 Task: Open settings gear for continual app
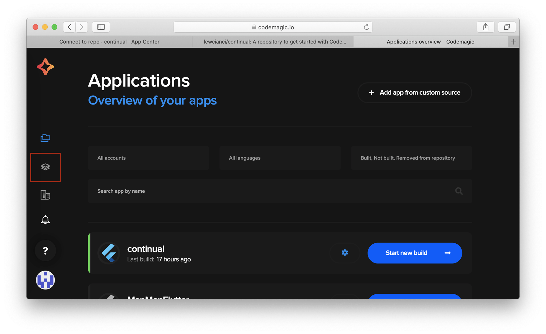click(345, 253)
